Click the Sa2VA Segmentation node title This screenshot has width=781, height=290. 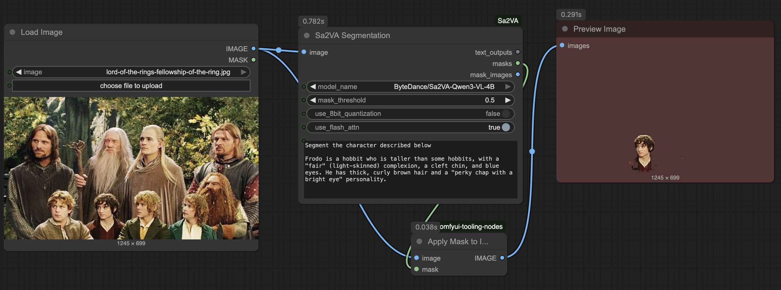pyautogui.click(x=352, y=36)
